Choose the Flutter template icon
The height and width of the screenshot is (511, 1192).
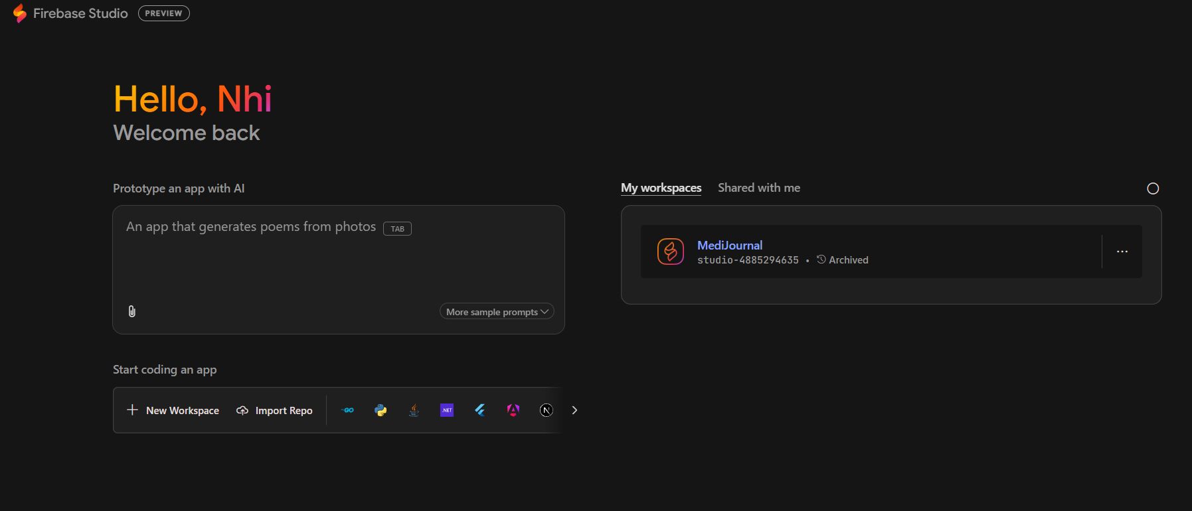pos(480,410)
